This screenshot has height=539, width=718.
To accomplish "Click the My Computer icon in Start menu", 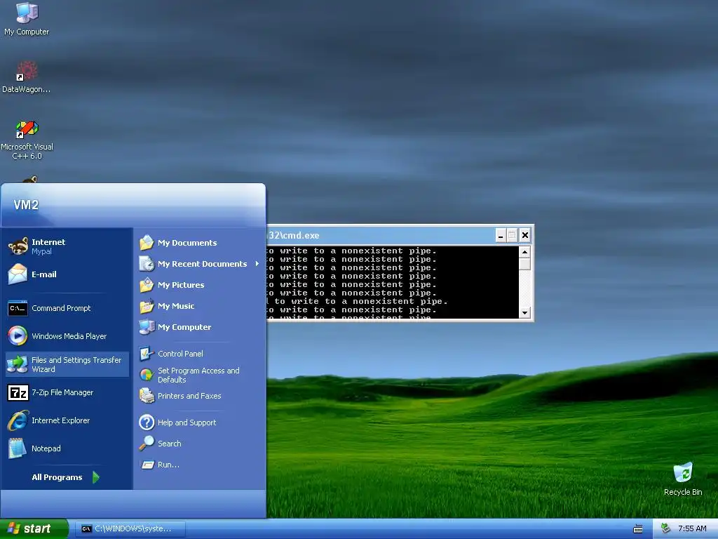I will point(147,327).
